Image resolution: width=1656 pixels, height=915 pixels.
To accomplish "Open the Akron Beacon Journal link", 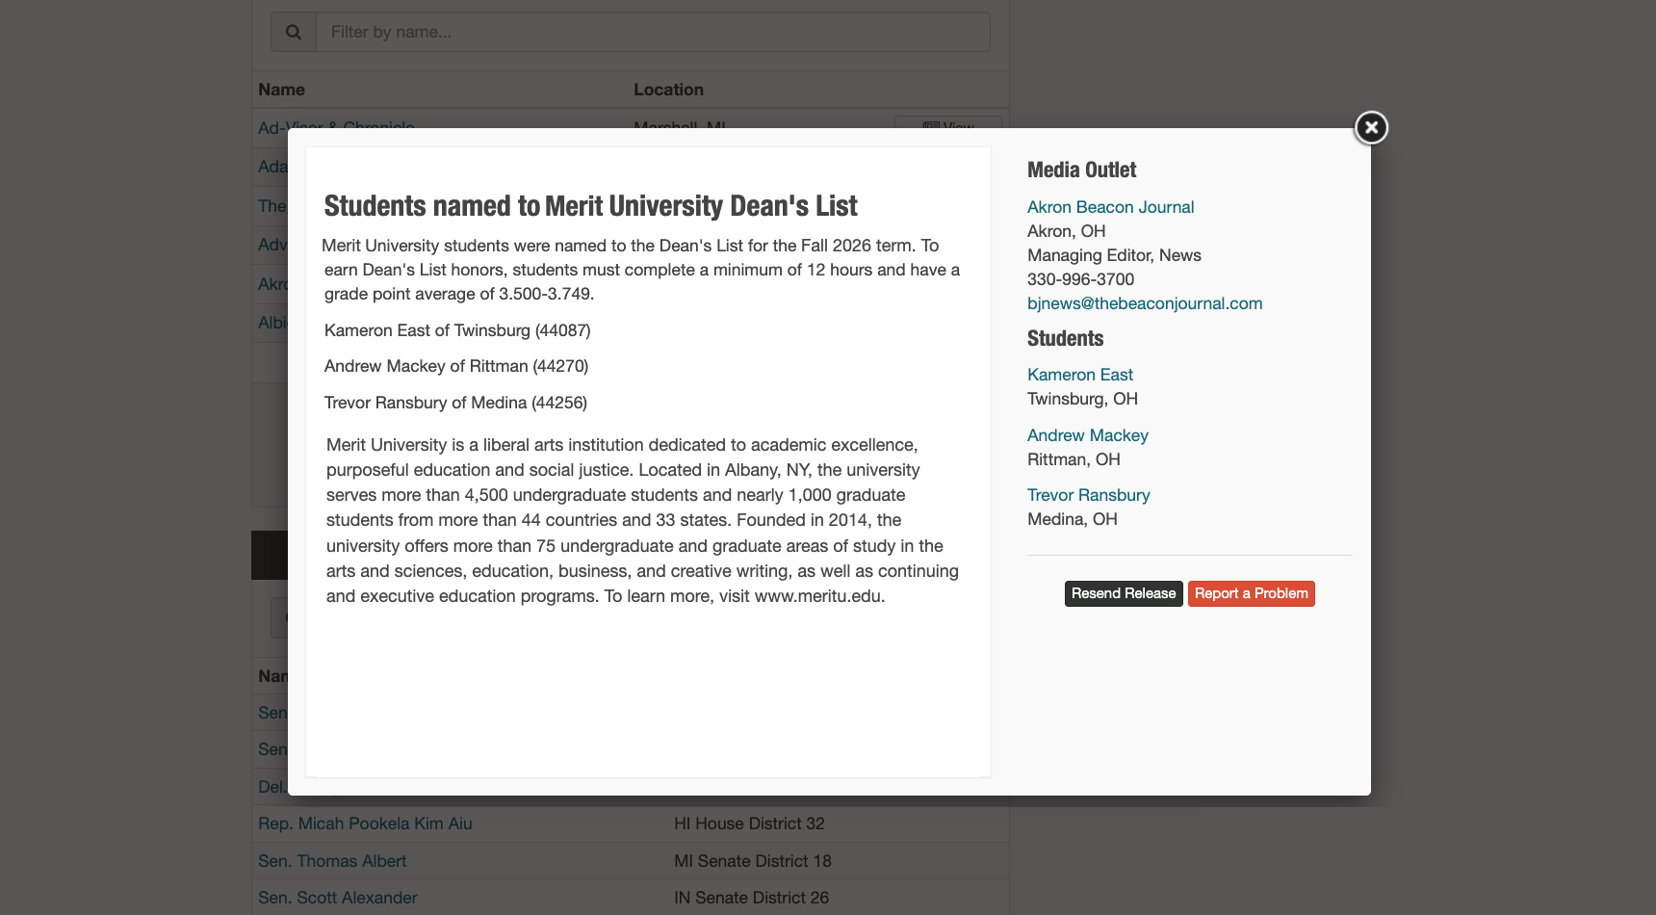I will [x=1110, y=207].
